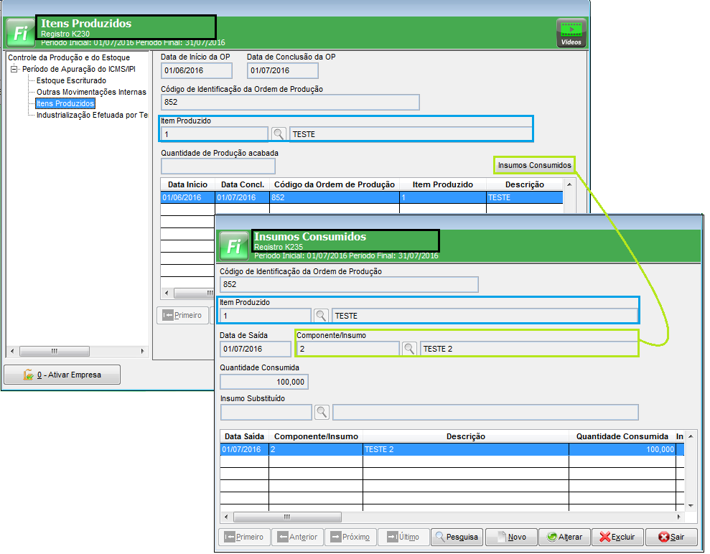The width and height of the screenshot is (710, 554).
Task: Click the Fi logo in Insumos Consumidos window
Action: click(x=233, y=245)
